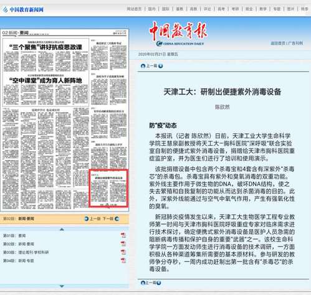
Task: Click the 广告刊例 link
Action: pyautogui.click(x=295, y=43)
